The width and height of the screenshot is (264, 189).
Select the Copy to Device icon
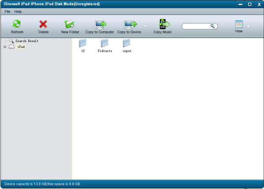(x=130, y=25)
